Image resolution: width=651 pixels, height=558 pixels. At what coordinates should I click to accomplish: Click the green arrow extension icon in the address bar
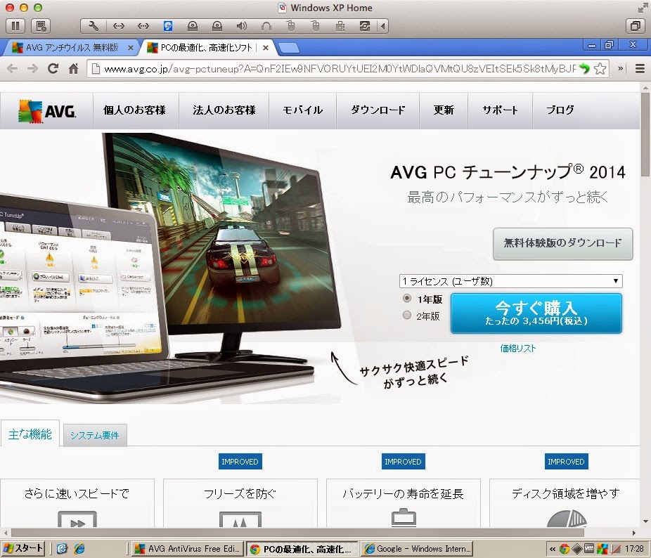click(x=585, y=68)
